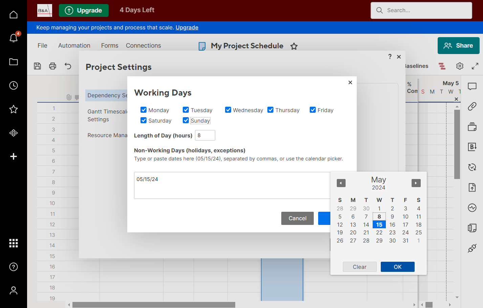Image resolution: width=483 pixels, height=308 pixels.
Task: Open the Conversations speech bubble panel
Action: [x=472, y=86]
